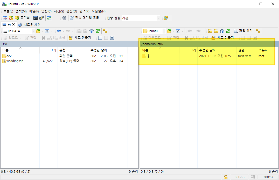The height and width of the screenshot is (180, 279).
Task: Click the status bar padlock icon
Action: [226, 177]
